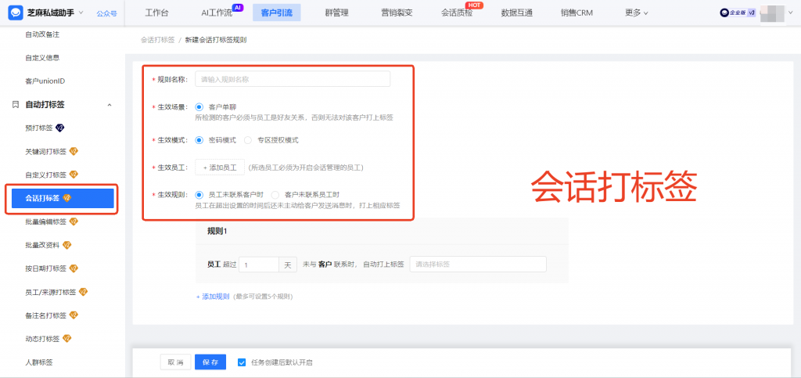Click the badge icon beside 批量改资料
The width and height of the screenshot is (801, 378).
(66, 245)
